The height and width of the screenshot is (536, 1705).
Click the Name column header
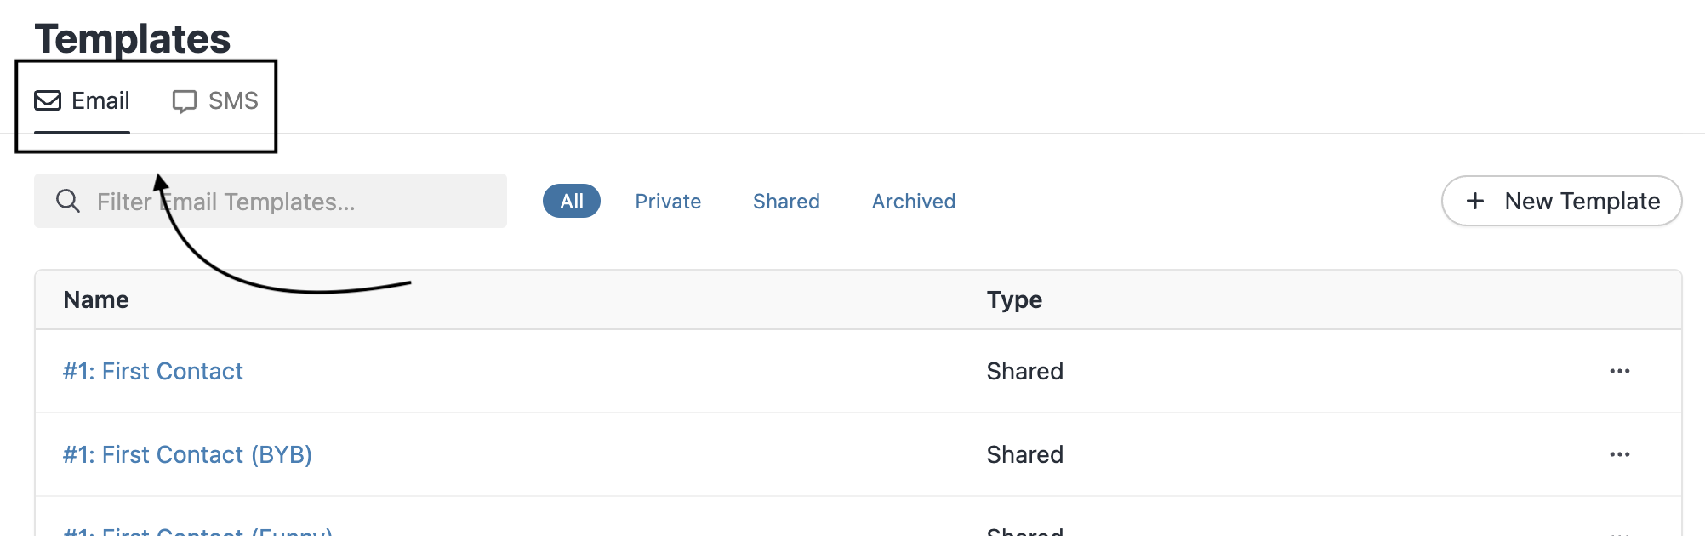coord(96,300)
